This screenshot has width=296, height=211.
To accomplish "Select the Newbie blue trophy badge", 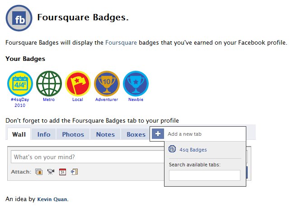I will coord(136,83).
